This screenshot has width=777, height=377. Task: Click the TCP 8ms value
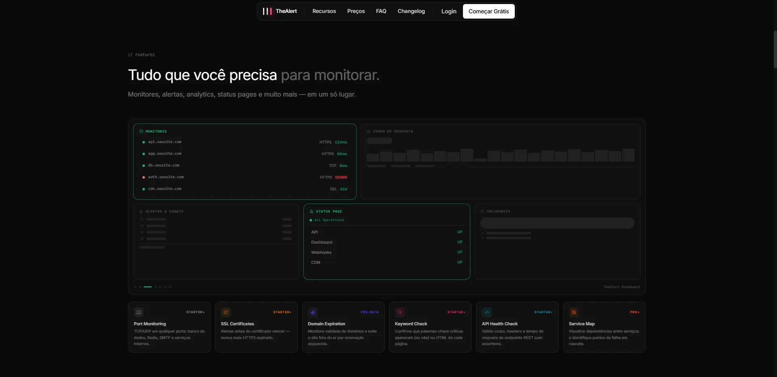tap(343, 166)
